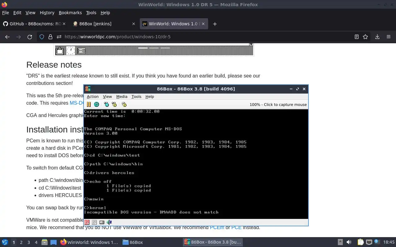Open the Firefox History menu

[47, 13]
